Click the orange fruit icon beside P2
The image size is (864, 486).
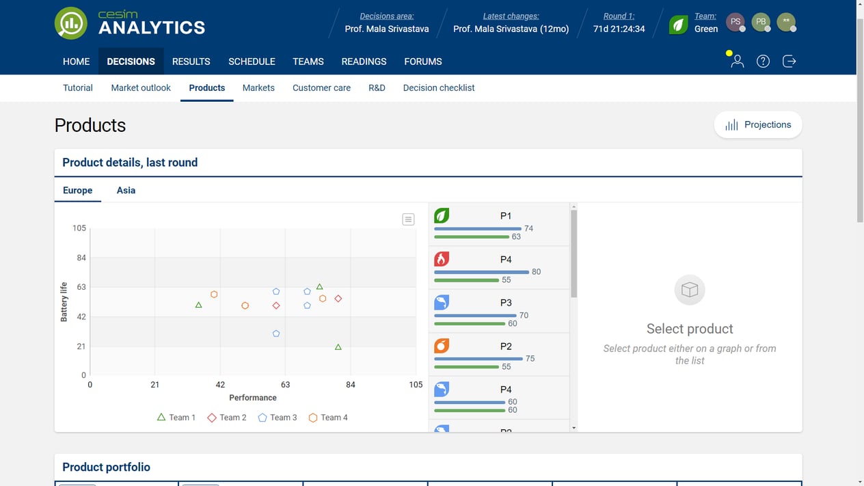pyautogui.click(x=442, y=346)
